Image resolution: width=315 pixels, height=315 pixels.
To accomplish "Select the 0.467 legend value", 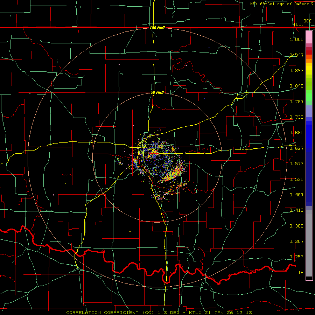I will click(x=296, y=195).
